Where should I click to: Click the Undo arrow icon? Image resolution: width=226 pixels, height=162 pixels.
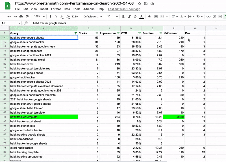point(9,17)
